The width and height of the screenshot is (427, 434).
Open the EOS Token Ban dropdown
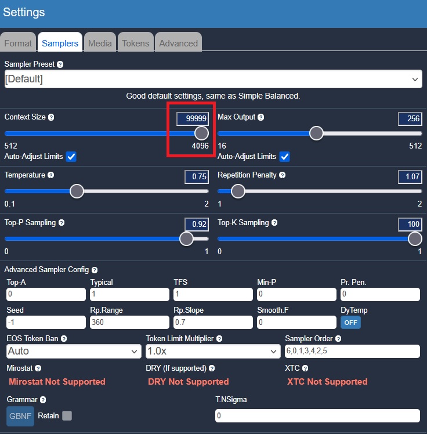coord(74,351)
